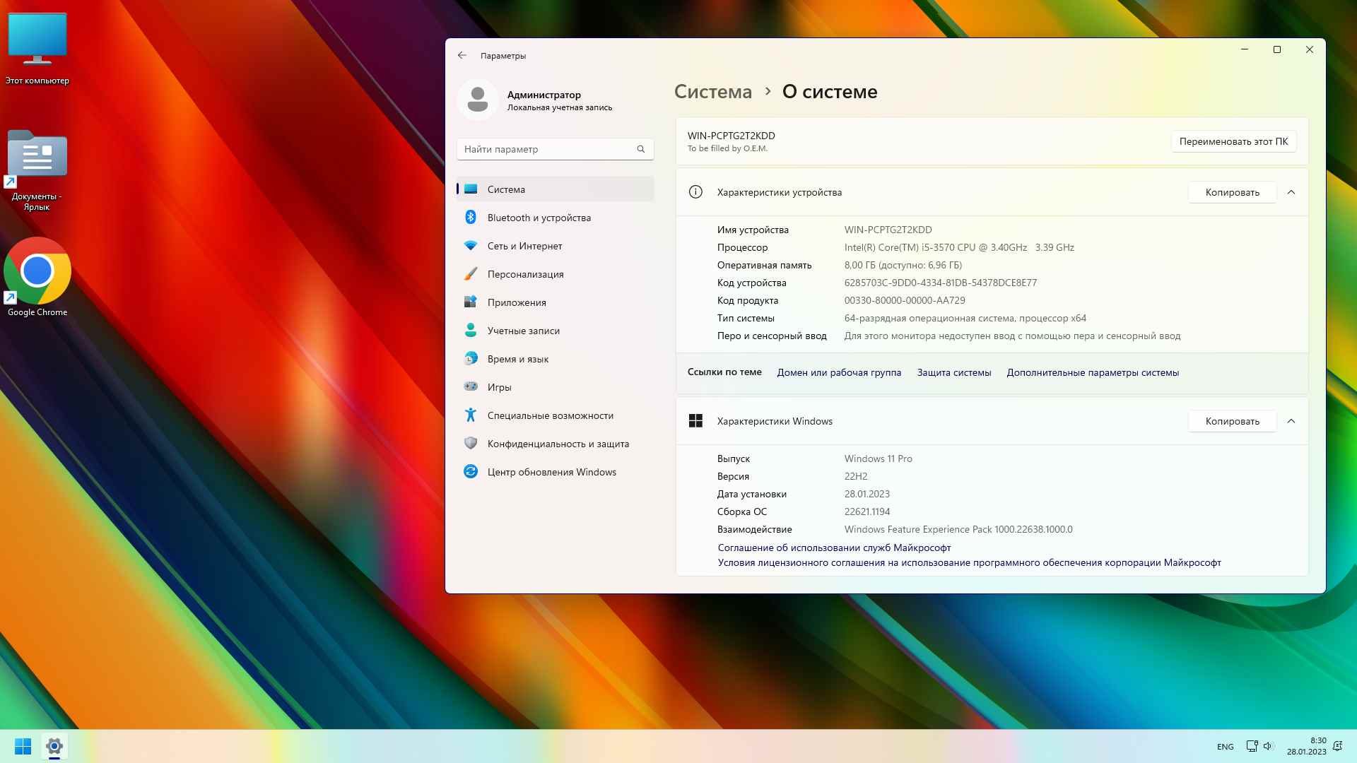Image resolution: width=1357 pixels, height=763 pixels.
Task: Open Центр обновления Windows
Action: tap(552, 471)
